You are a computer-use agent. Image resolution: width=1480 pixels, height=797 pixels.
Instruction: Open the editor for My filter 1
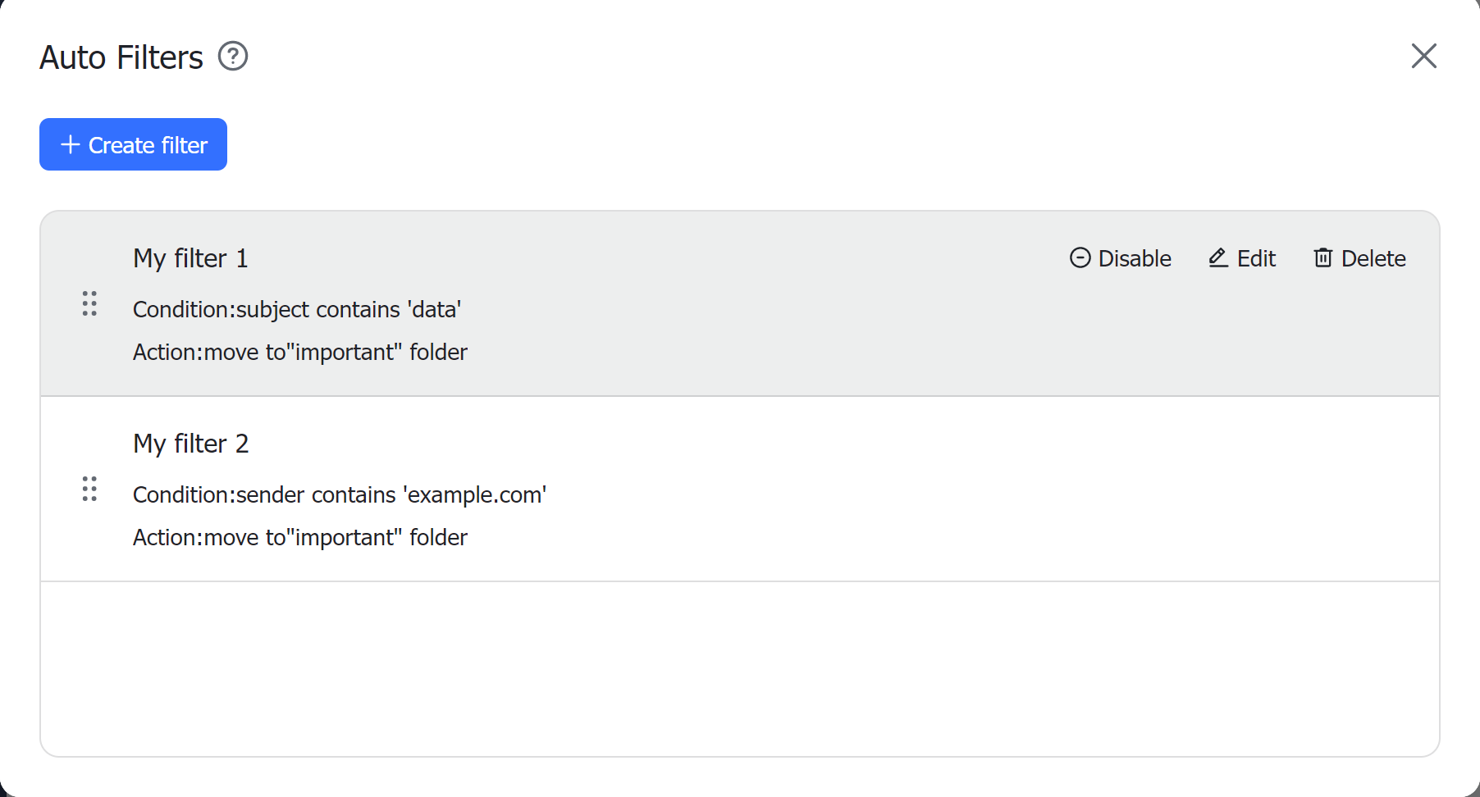[1241, 257]
